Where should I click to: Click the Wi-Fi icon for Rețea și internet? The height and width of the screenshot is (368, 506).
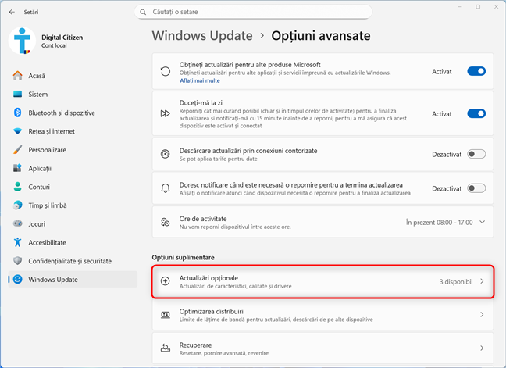[18, 131]
